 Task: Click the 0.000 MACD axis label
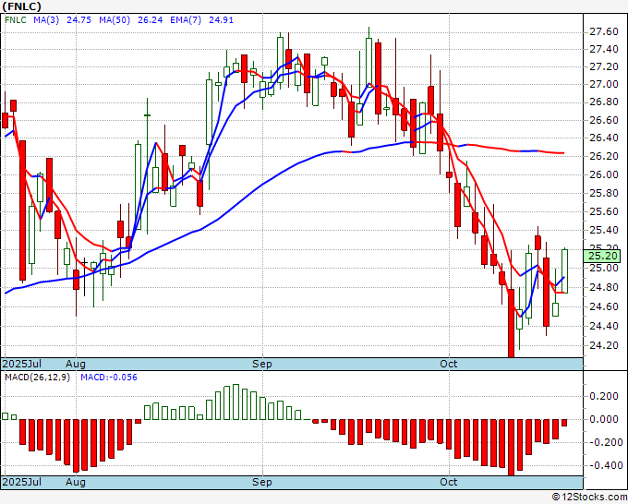[604, 419]
